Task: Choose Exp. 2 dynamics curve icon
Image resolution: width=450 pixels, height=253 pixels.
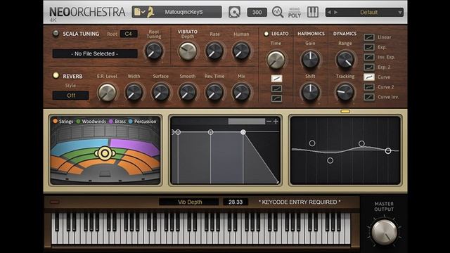Action: click(369, 67)
